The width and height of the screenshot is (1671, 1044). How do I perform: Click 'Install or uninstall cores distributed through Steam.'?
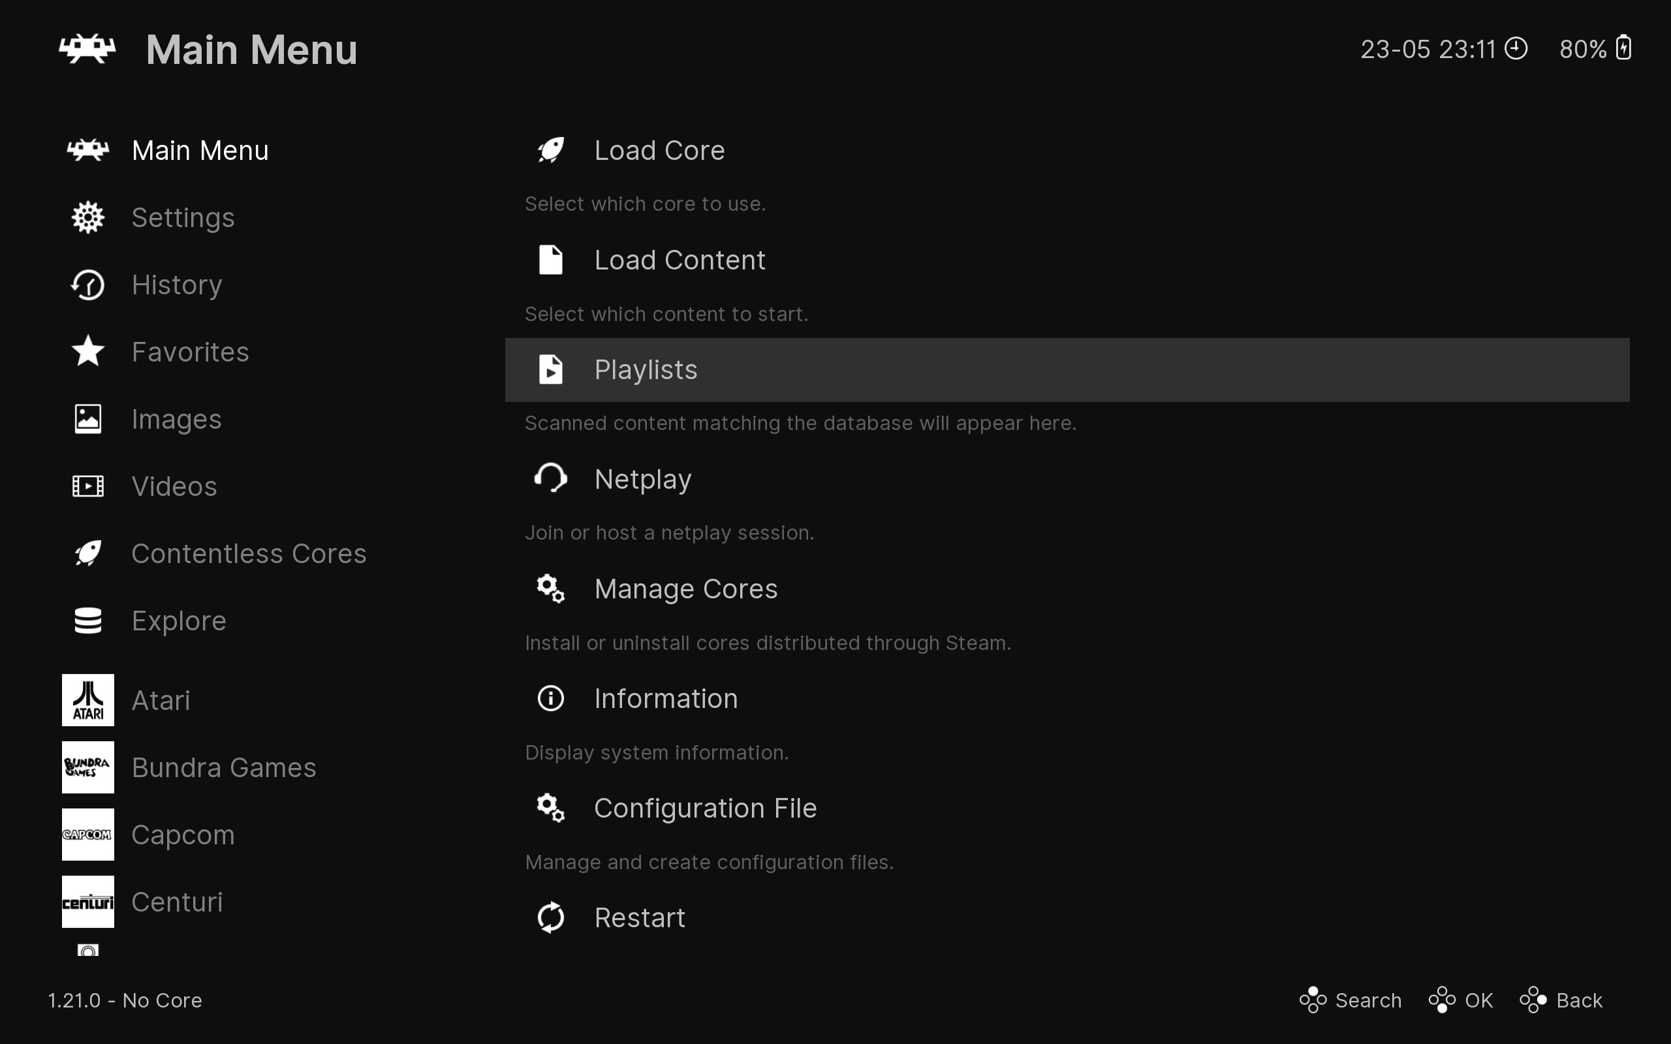(x=768, y=643)
